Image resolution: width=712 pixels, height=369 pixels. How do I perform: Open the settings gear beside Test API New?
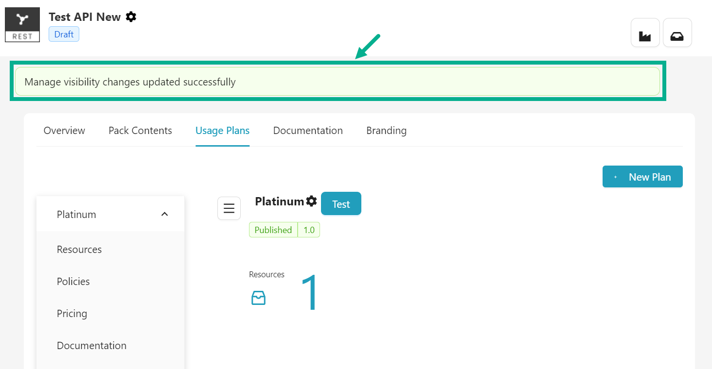point(130,17)
